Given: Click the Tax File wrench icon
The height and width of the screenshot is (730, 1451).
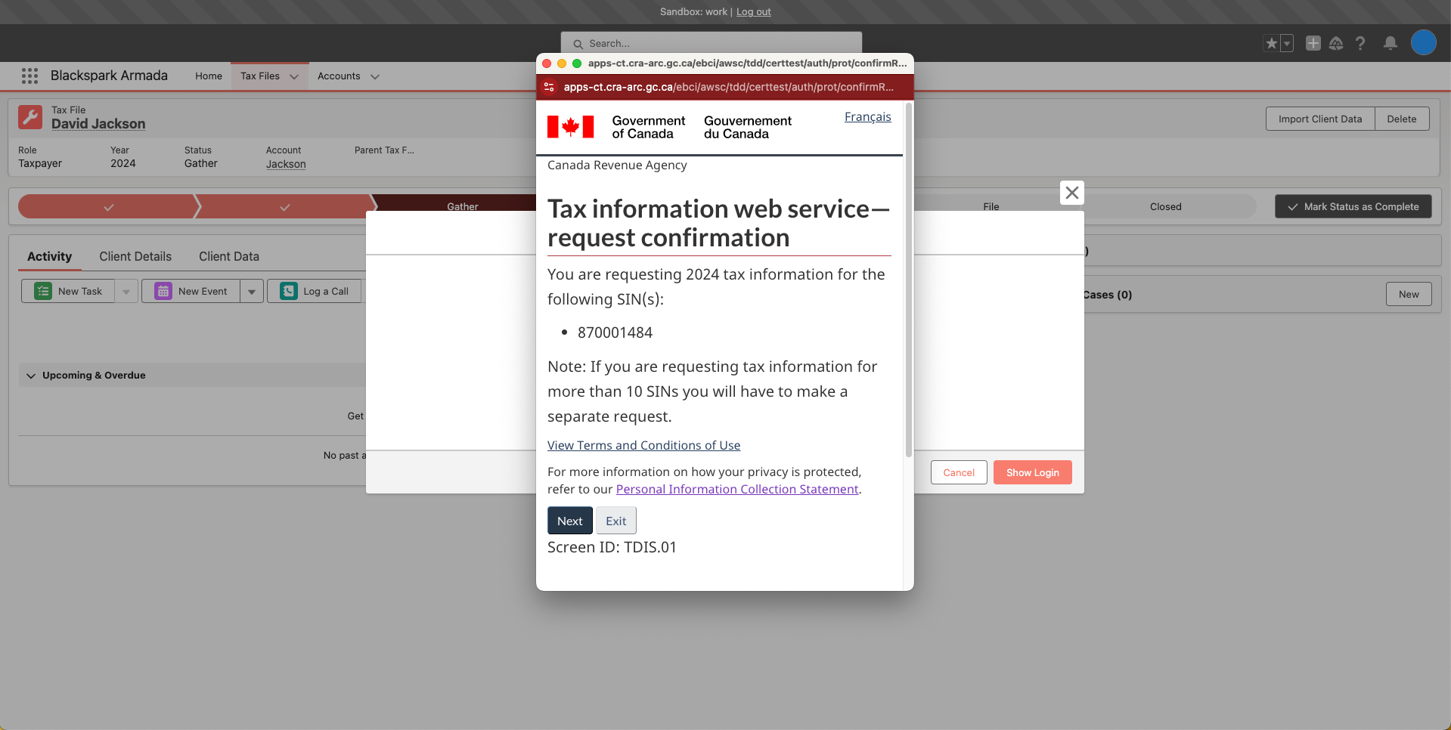Looking at the screenshot, I should (30, 117).
